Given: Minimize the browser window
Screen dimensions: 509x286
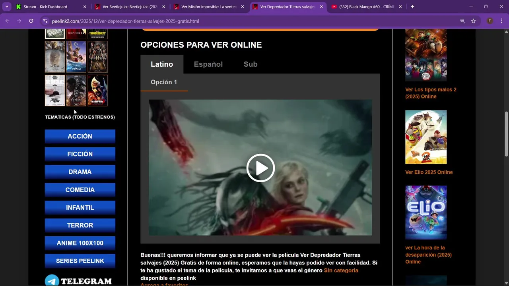Looking at the screenshot, I should pos(471,7).
